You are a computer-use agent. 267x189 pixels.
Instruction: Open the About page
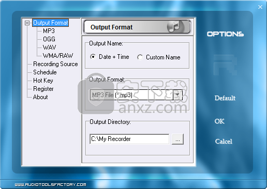40,97
